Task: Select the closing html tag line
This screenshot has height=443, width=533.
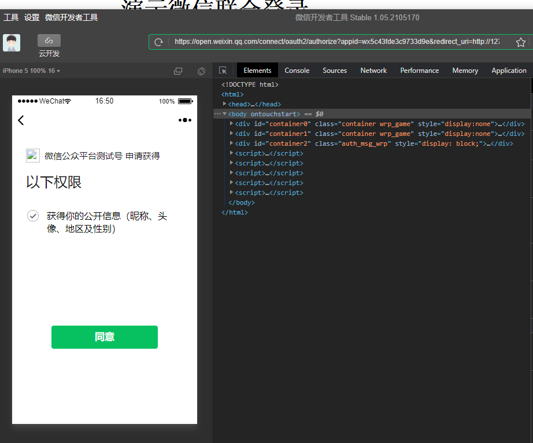Action: [235, 212]
